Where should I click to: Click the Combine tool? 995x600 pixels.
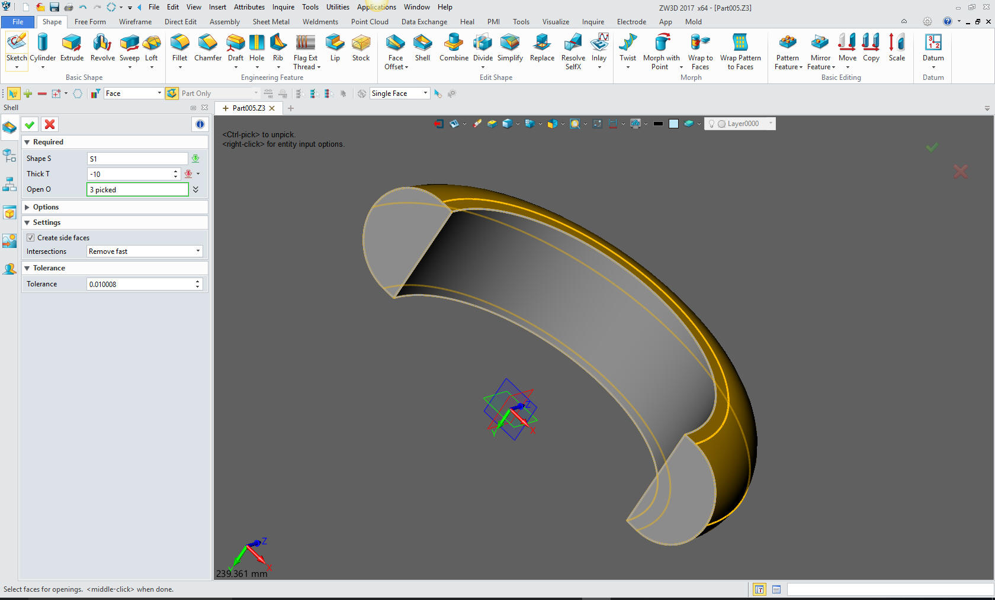pos(454,48)
